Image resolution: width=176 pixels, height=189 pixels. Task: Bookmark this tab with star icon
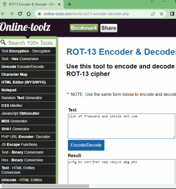point(162,14)
